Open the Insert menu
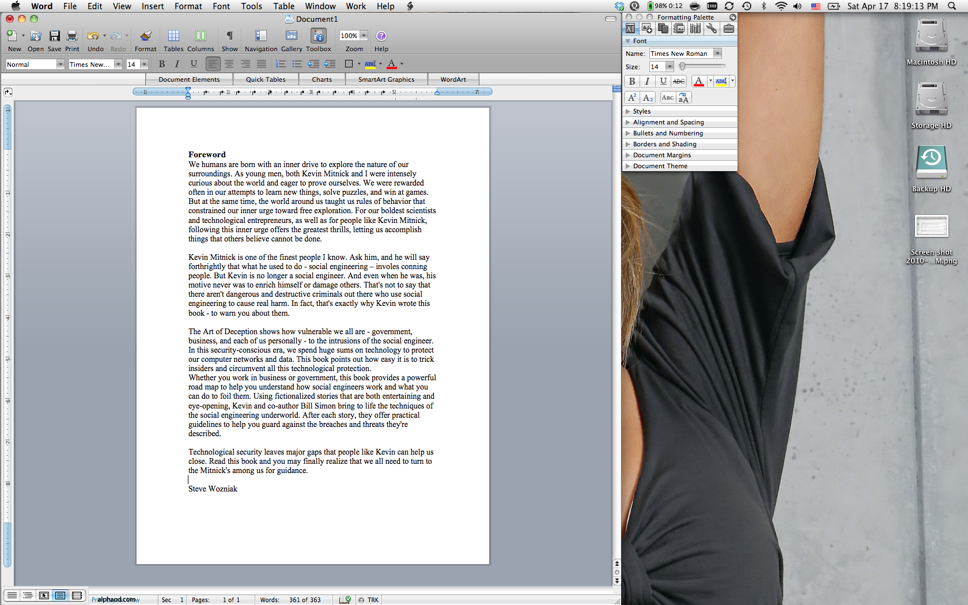The width and height of the screenshot is (968, 605). [x=153, y=6]
